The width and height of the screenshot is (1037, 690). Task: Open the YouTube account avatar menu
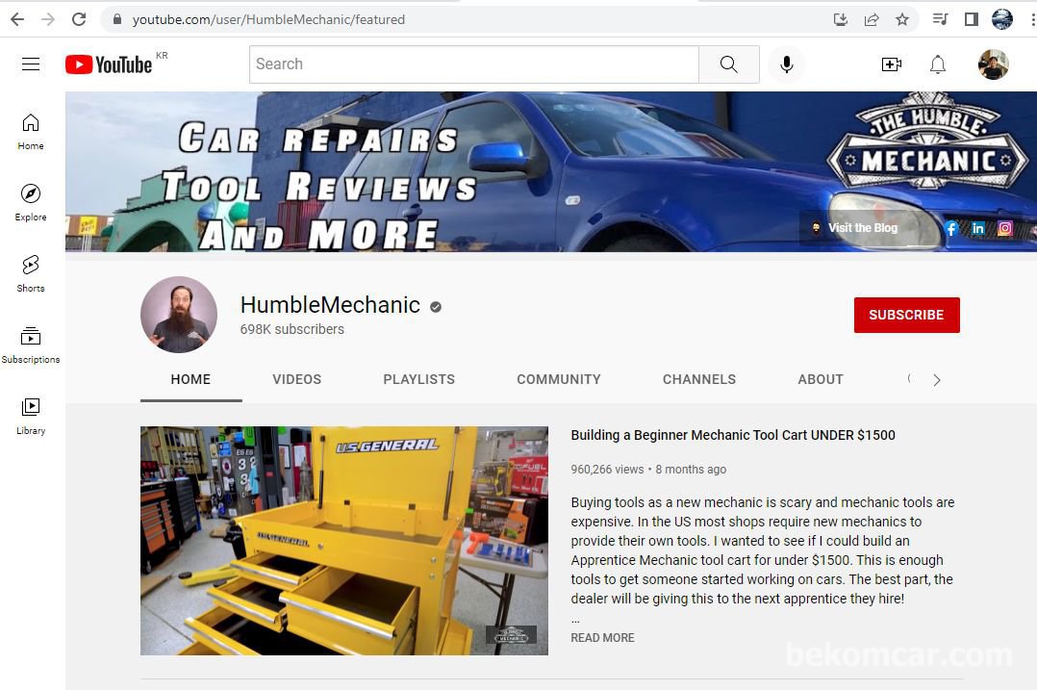994,64
